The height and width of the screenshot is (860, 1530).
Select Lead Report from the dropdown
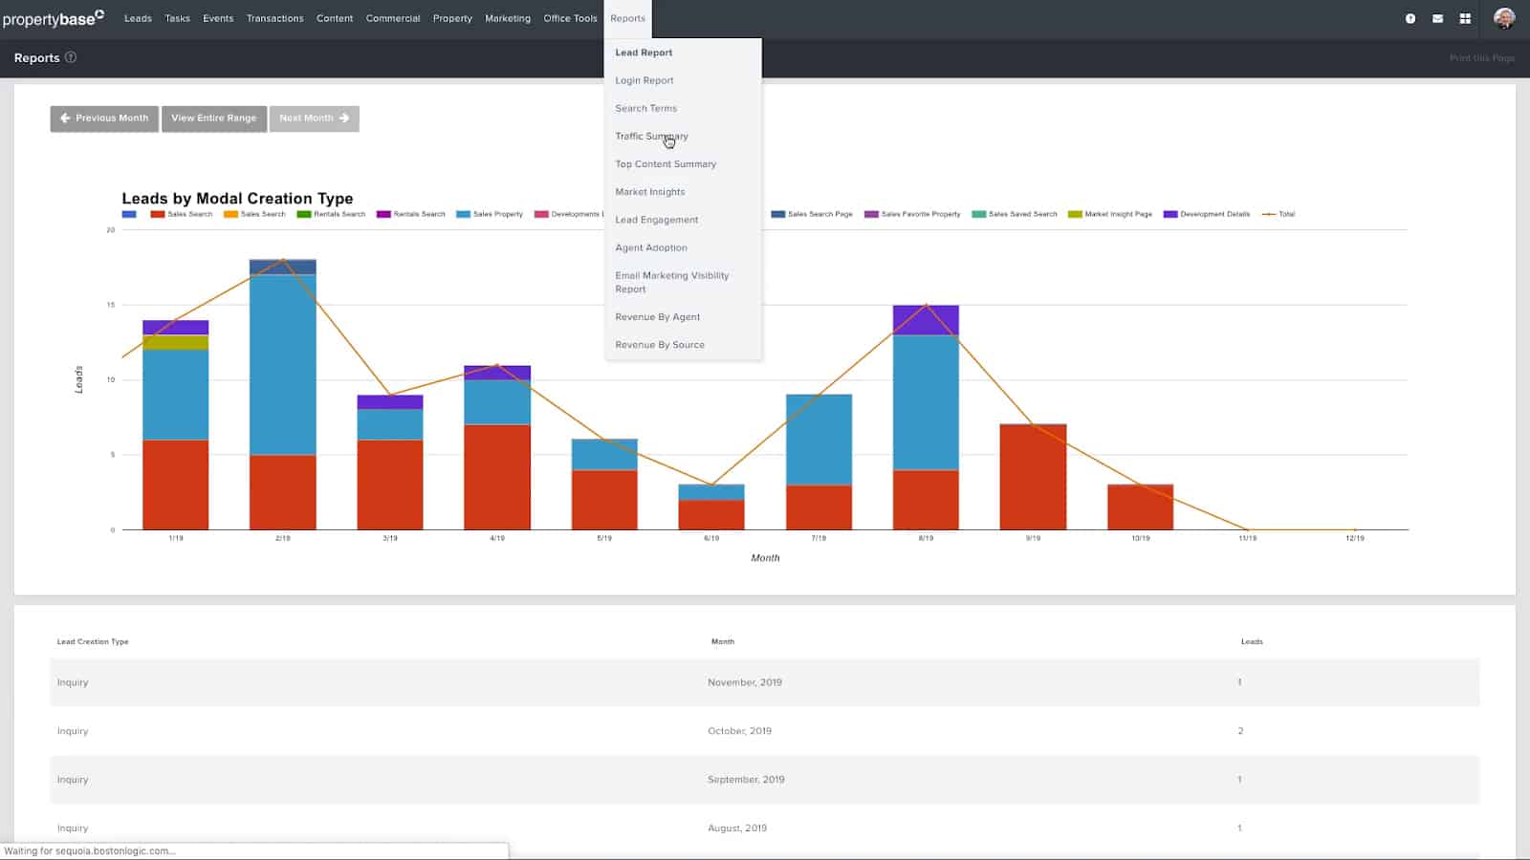pyautogui.click(x=644, y=53)
